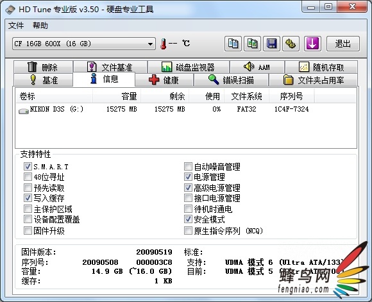
Task: Toggle the 设备配置覆盖 checkbox
Action: [x=28, y=219]
